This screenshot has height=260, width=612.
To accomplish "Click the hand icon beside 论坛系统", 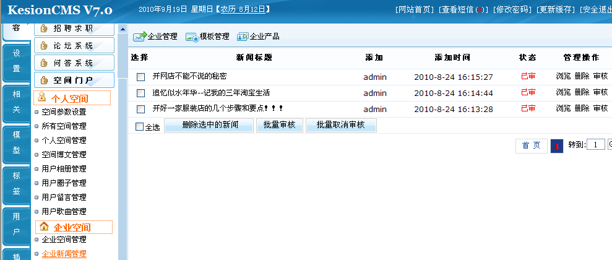I will coord(44,46).
